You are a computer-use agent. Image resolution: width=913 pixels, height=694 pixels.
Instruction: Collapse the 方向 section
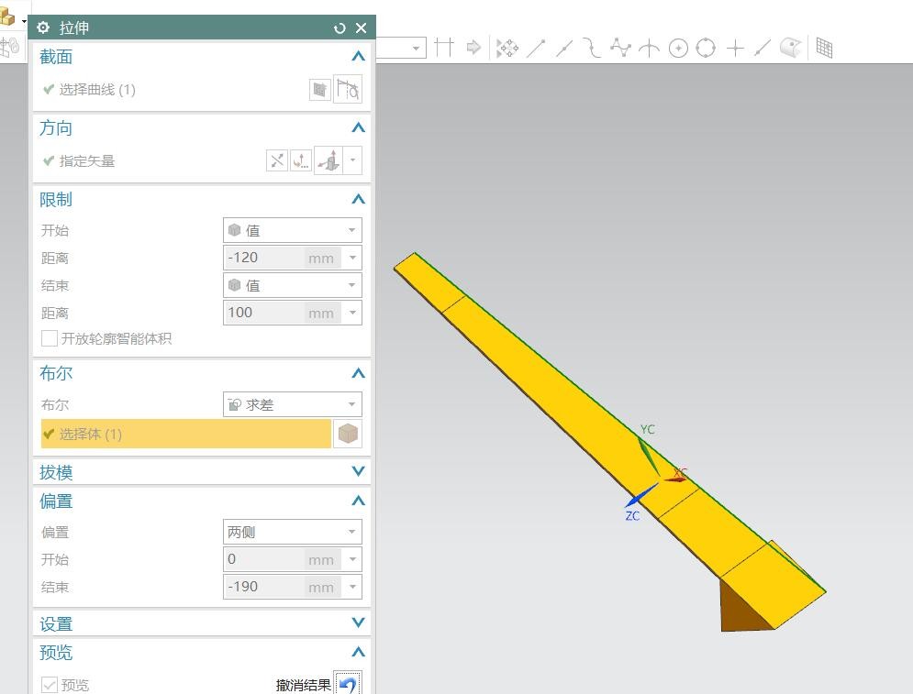(x=358, y=128)
